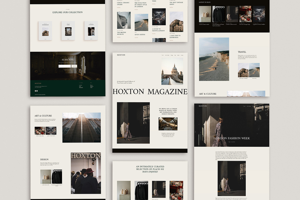Click the second round social icon in footer
300x200 pixels.
click(x=37, y=91)
